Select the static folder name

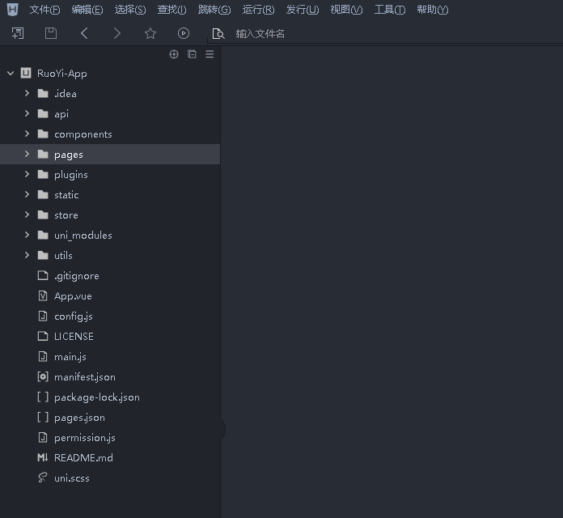click(66, 195)
